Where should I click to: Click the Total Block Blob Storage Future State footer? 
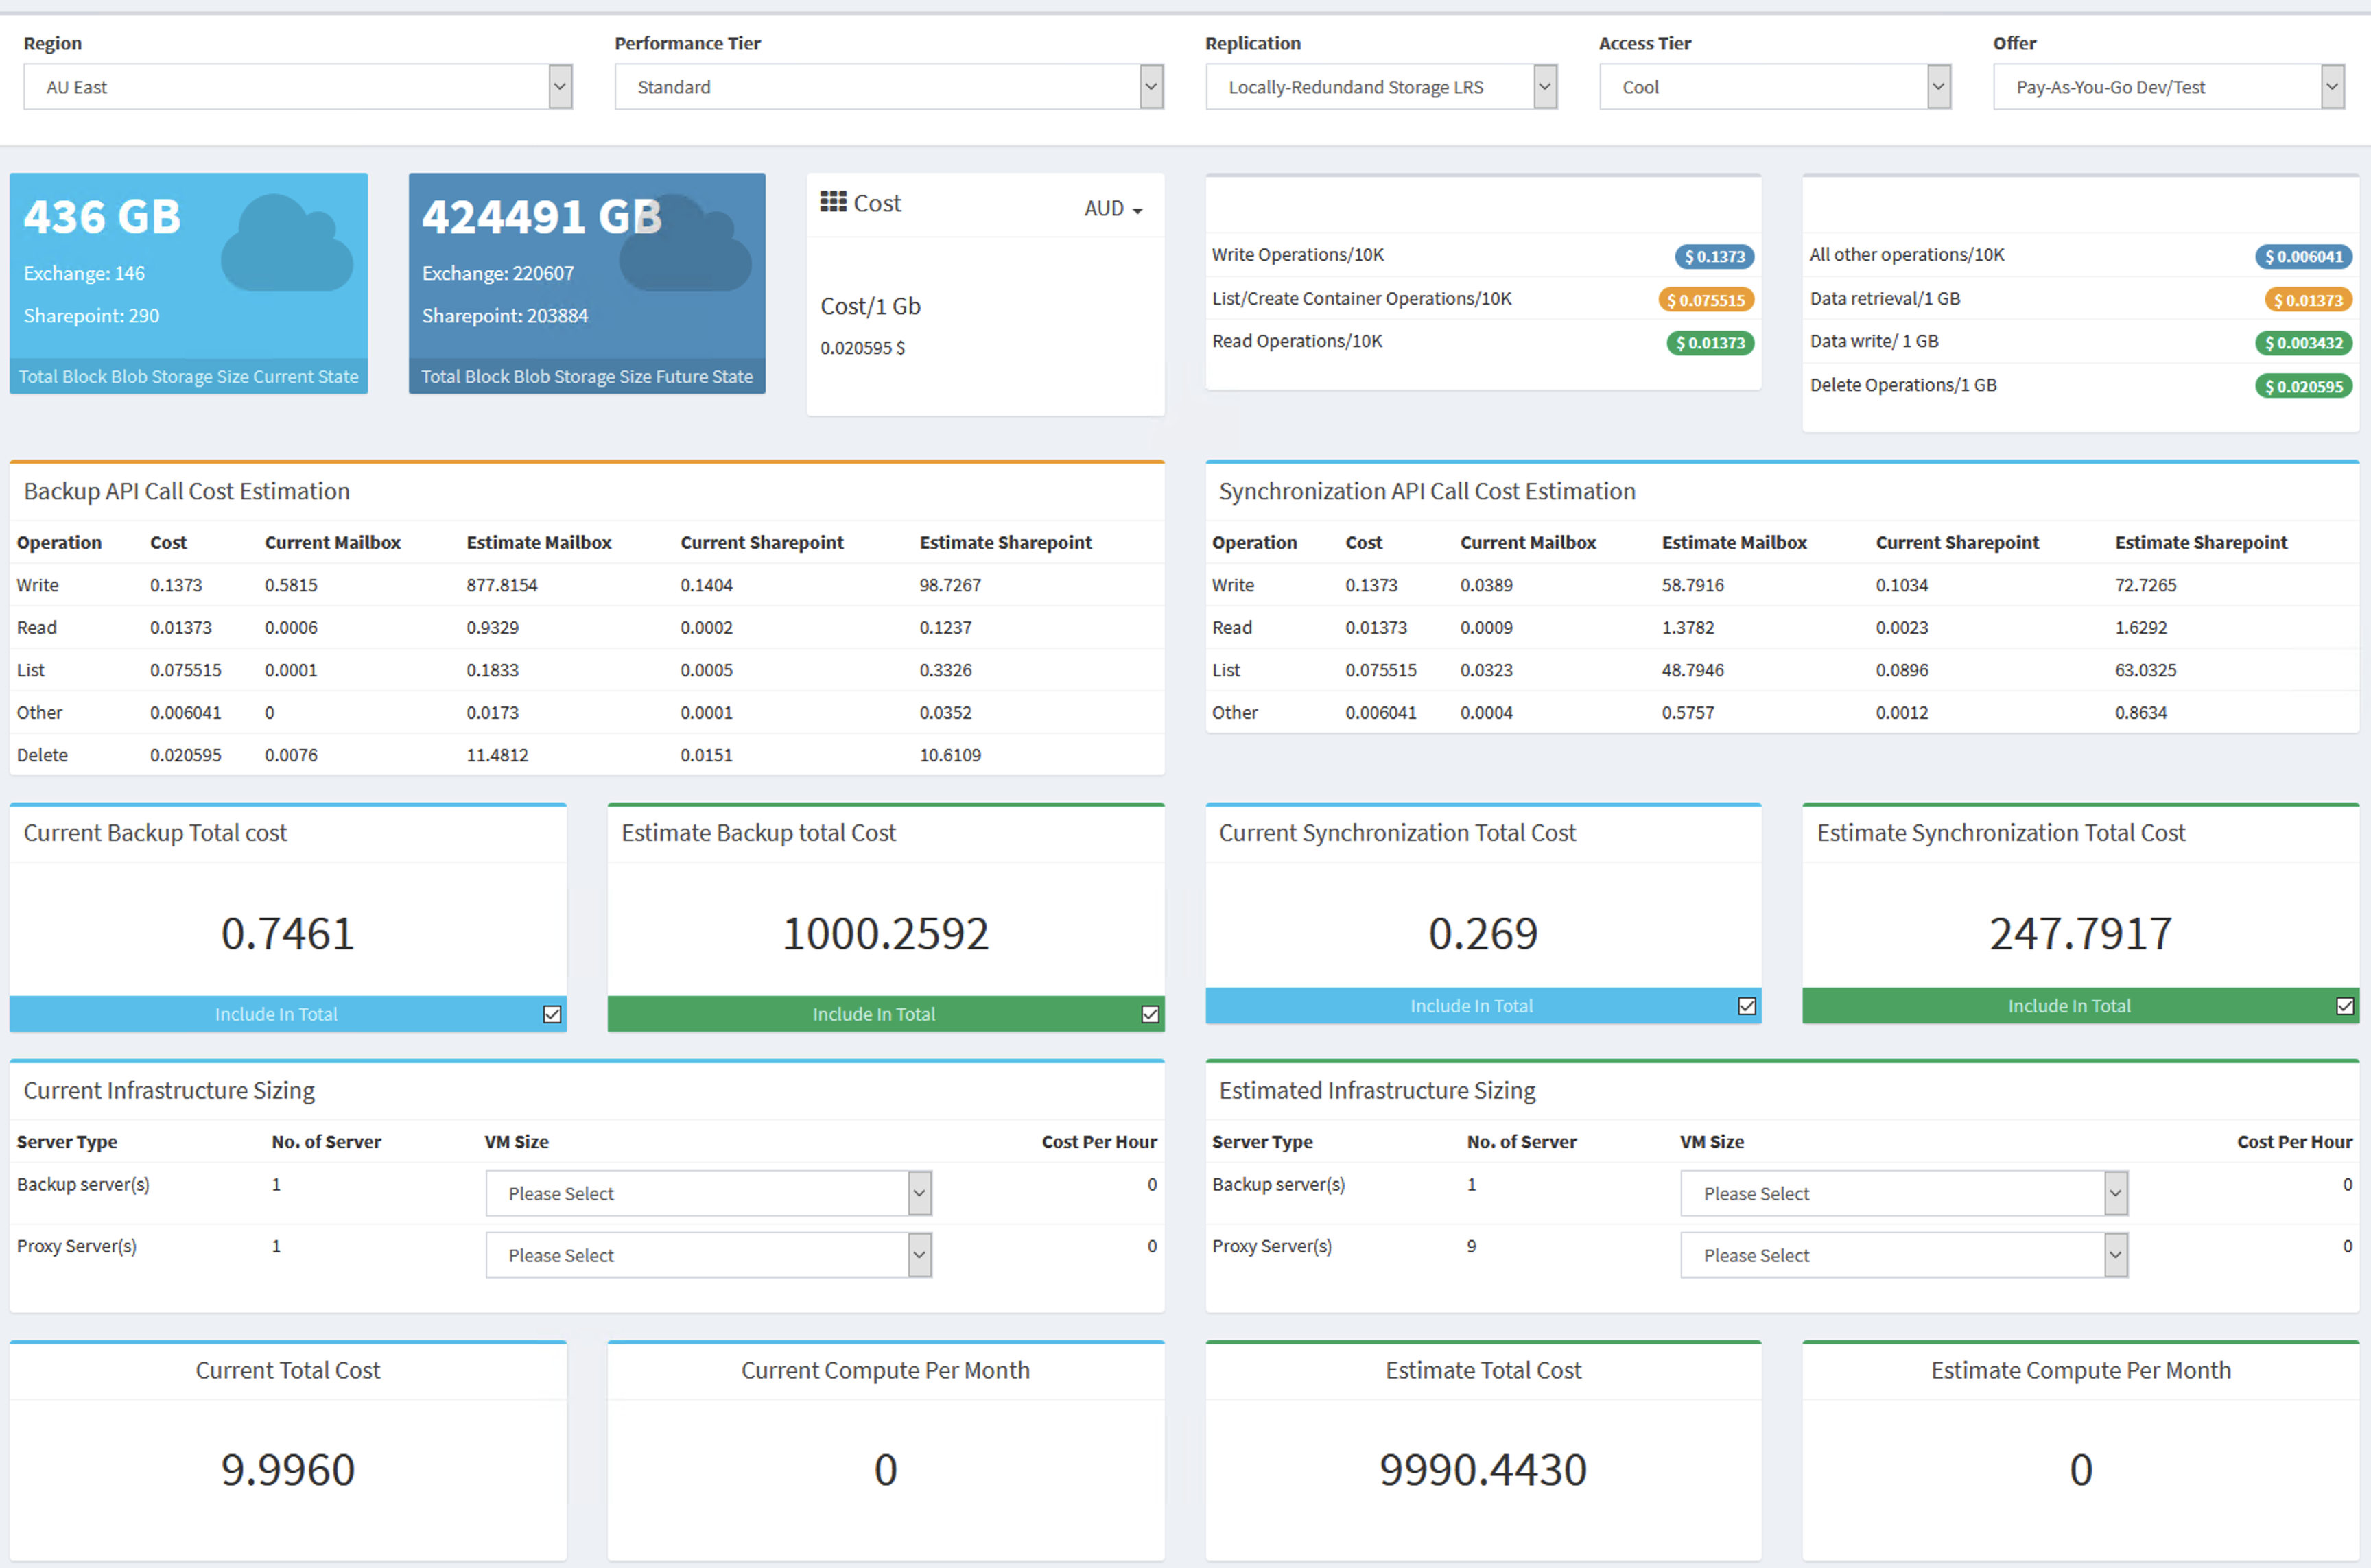pos(587,376)
